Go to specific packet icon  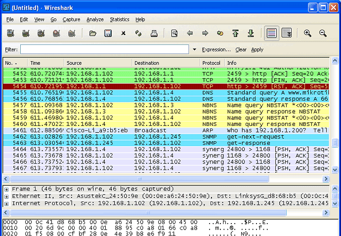(220, 33)
